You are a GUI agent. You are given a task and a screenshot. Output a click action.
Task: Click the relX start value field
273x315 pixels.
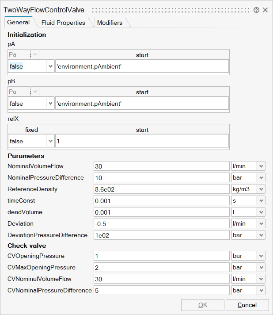pyautogui.click(x=142, y=141)
